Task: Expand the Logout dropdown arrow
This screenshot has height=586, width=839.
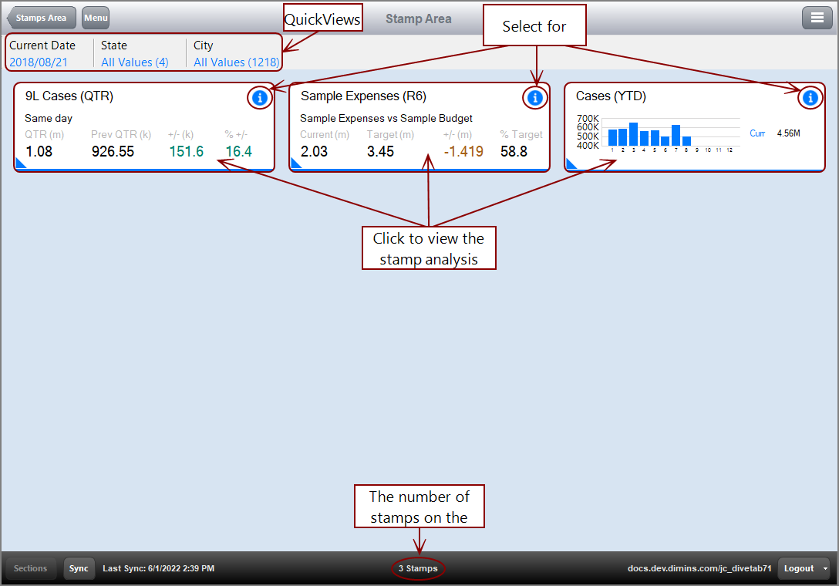Action: click(x=824, y=568)
